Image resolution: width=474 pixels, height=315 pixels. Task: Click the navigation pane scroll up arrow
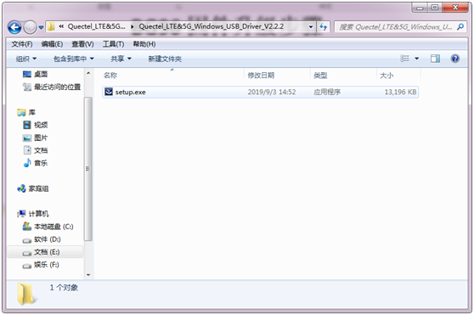[88, 73]
